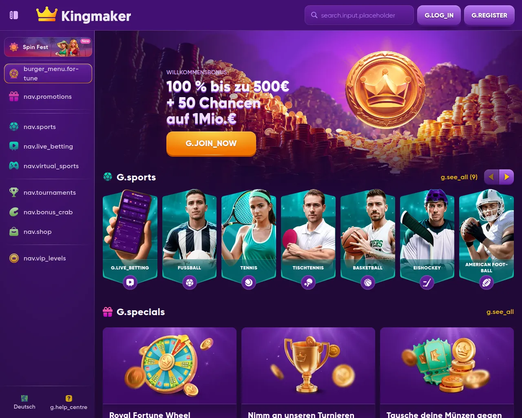The image size is (522, 418).
Task: Open the fortune wheel sidebar item
Action: click(x=48, y=73)
